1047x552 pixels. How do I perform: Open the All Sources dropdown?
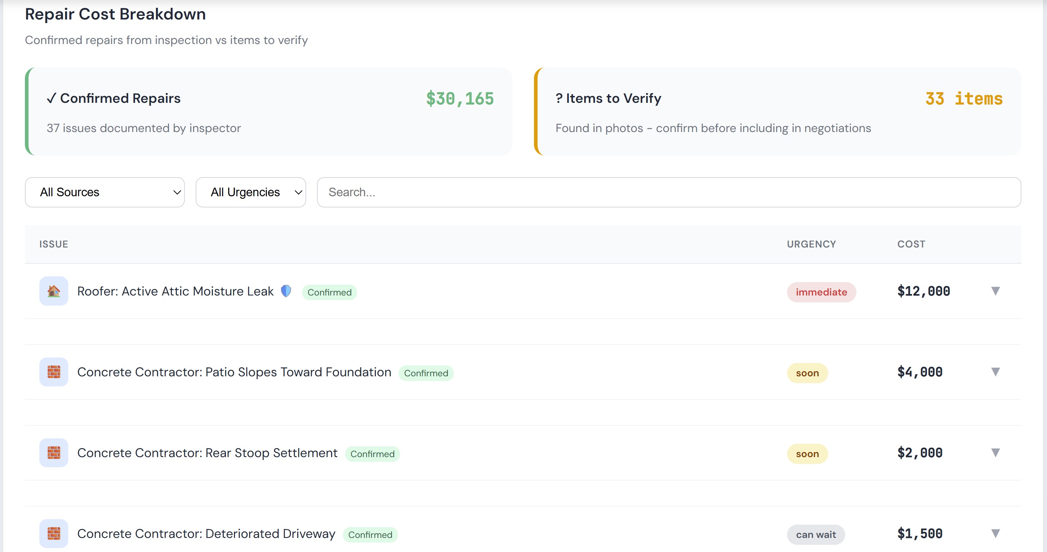[104, 192]
